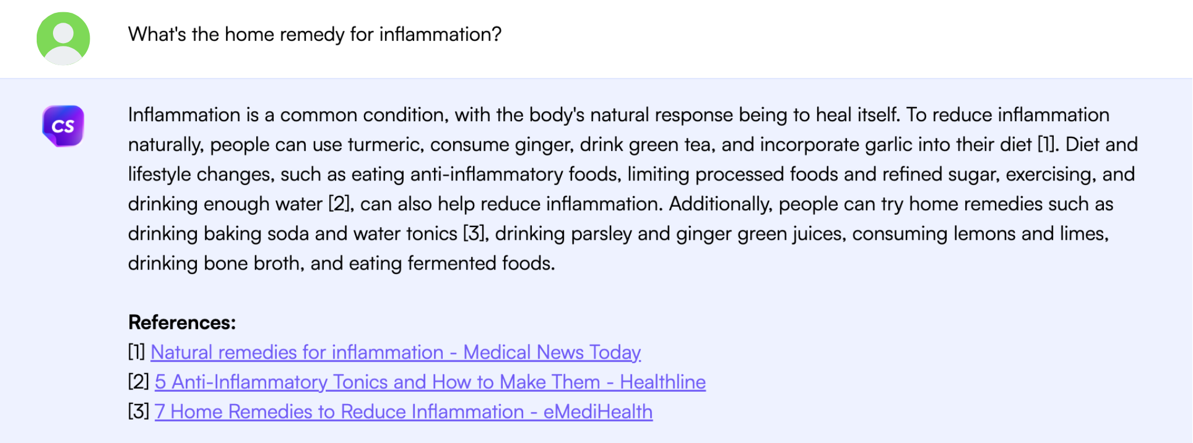This screenshot has height=443, width=1193.
Task: Open the Medical News Today reference link
Action: click(x=396, y=352)
